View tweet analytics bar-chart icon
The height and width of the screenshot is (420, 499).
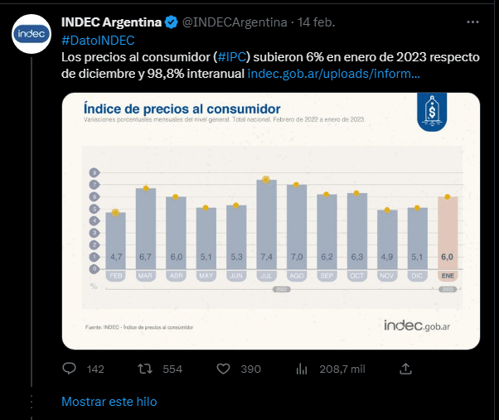(x=302, y=369)
